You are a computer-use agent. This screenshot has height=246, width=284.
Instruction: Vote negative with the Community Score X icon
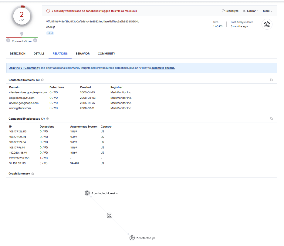click(x=8, y=40)
